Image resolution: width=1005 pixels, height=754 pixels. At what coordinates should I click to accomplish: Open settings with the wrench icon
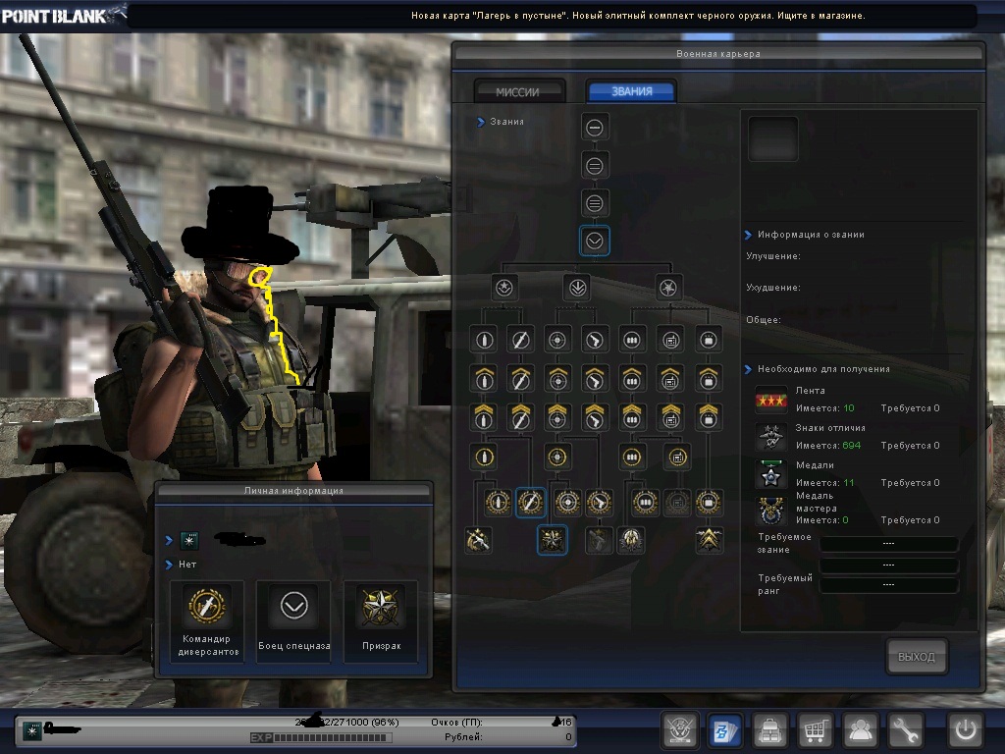[x=906, y=731]
